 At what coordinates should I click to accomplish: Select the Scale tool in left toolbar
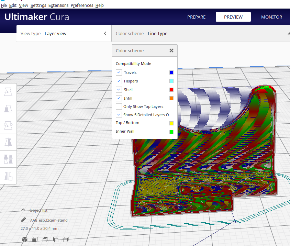(8, 109)
